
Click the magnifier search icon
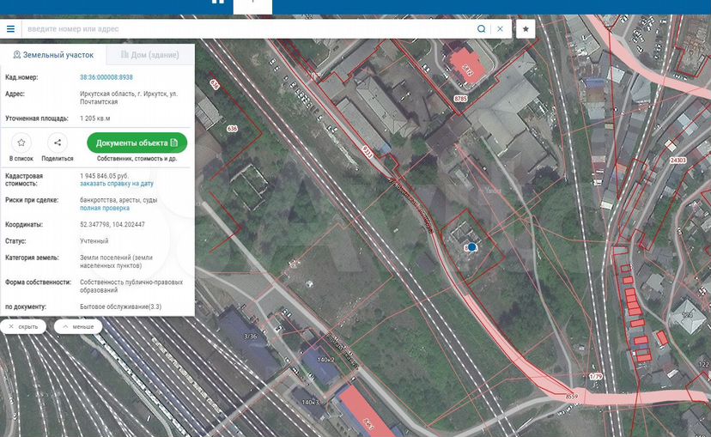482,28
